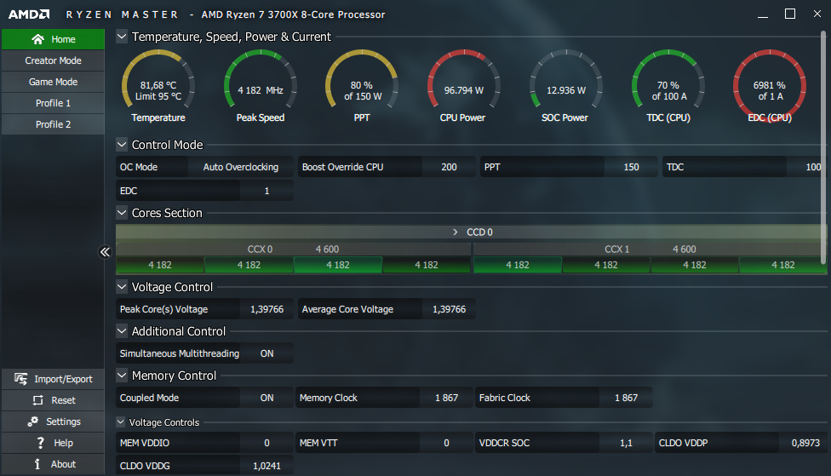
Task: Click the Help question mark icon
Action: (x=40, y=443)
